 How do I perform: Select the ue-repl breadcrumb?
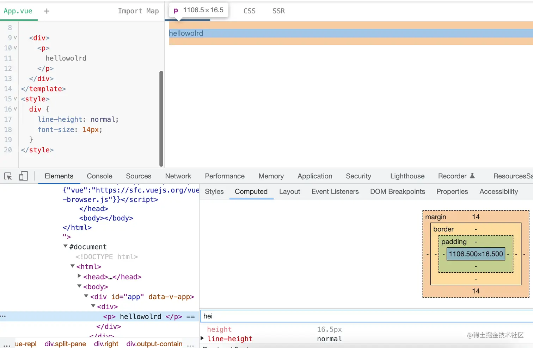tap(26, 344)
